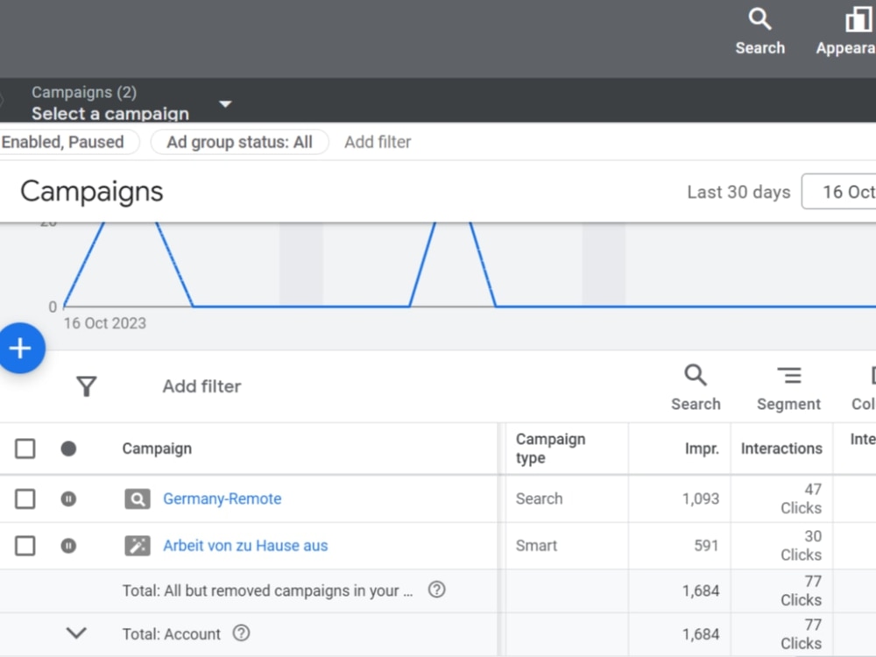Select the Germany-Remote campaign checkbox
This screenshot has height=657, width=876.
coord(25,499)
